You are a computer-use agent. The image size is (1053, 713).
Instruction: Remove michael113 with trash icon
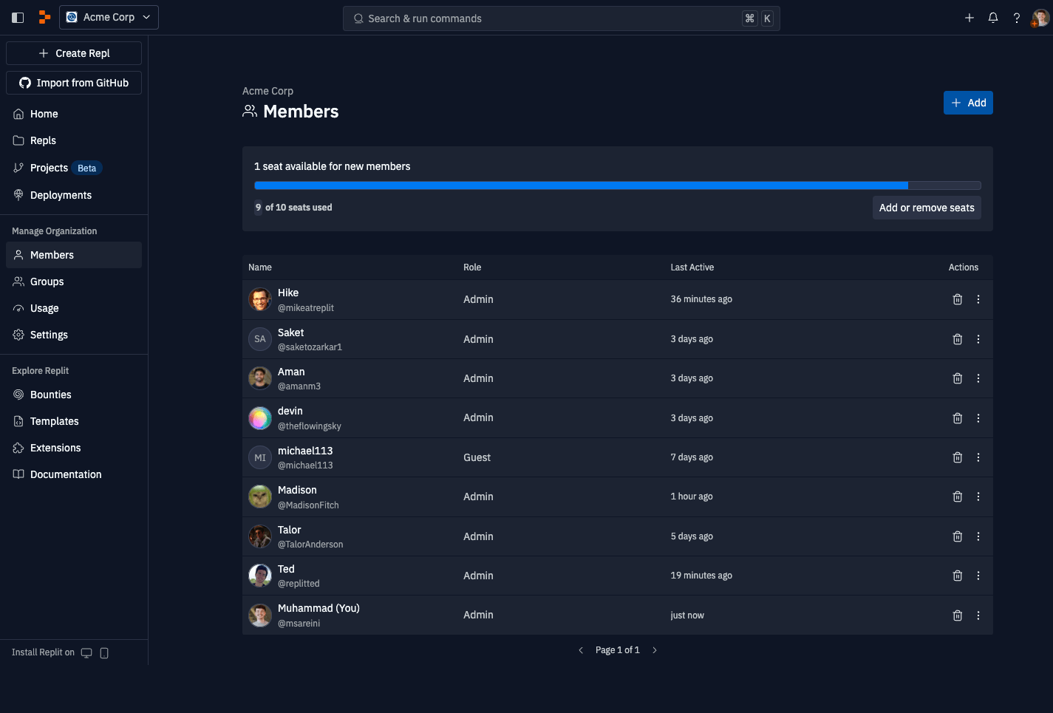click(x=958, y=457)
